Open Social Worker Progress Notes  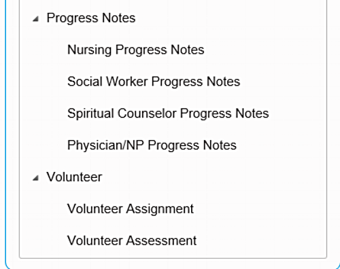click(x=154, y=82)
